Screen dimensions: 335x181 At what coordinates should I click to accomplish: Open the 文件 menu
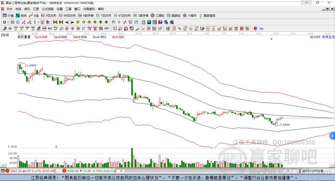point(9,9)
